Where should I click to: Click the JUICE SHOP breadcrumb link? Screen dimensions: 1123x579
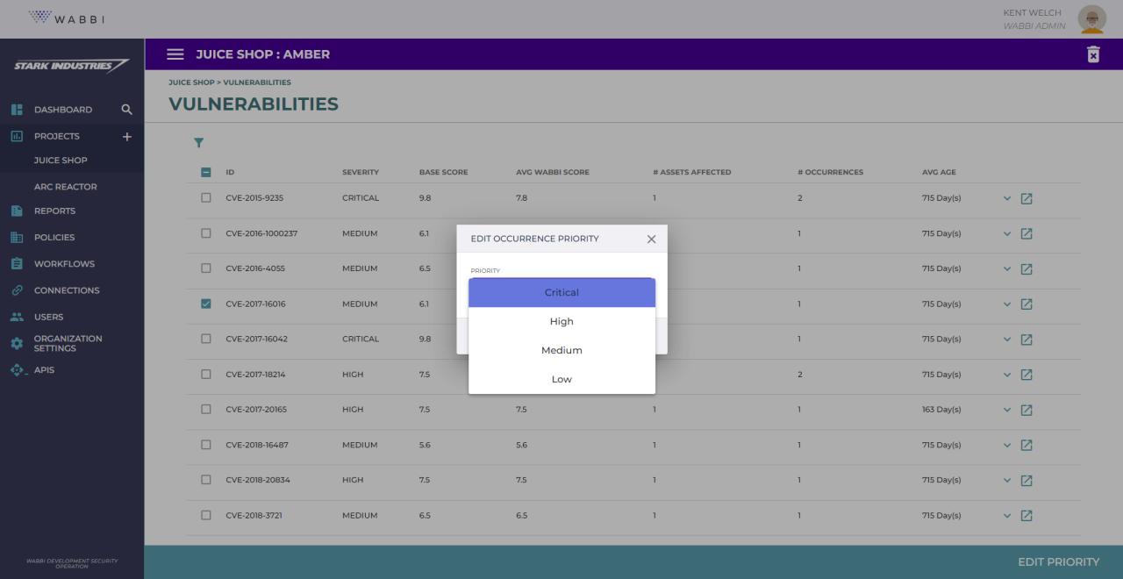tap(191, 82)
